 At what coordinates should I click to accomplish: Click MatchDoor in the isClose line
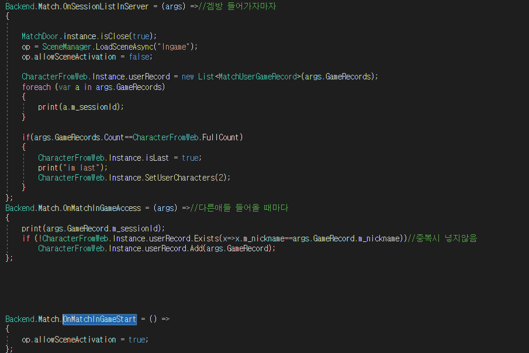point(40,36)
